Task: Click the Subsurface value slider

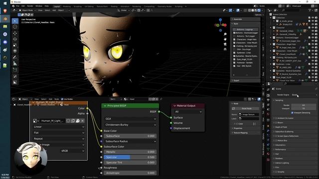Action: pyautogui.click(x=130, y=136)
